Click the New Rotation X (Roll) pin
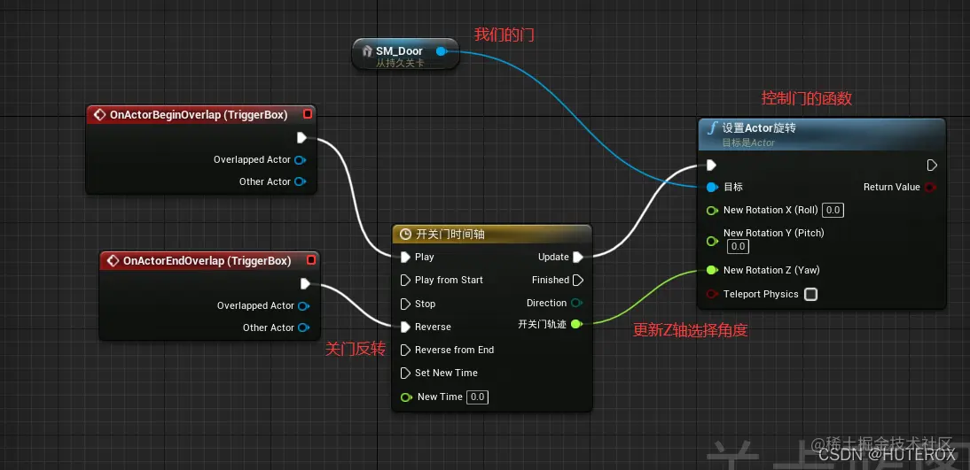This screenshot has height=470, width=970. pyautogui.click(x=712, y=211)
